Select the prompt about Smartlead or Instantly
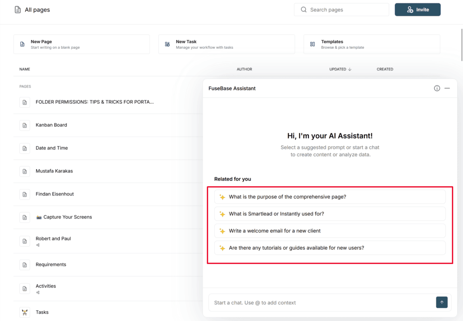 330,214
